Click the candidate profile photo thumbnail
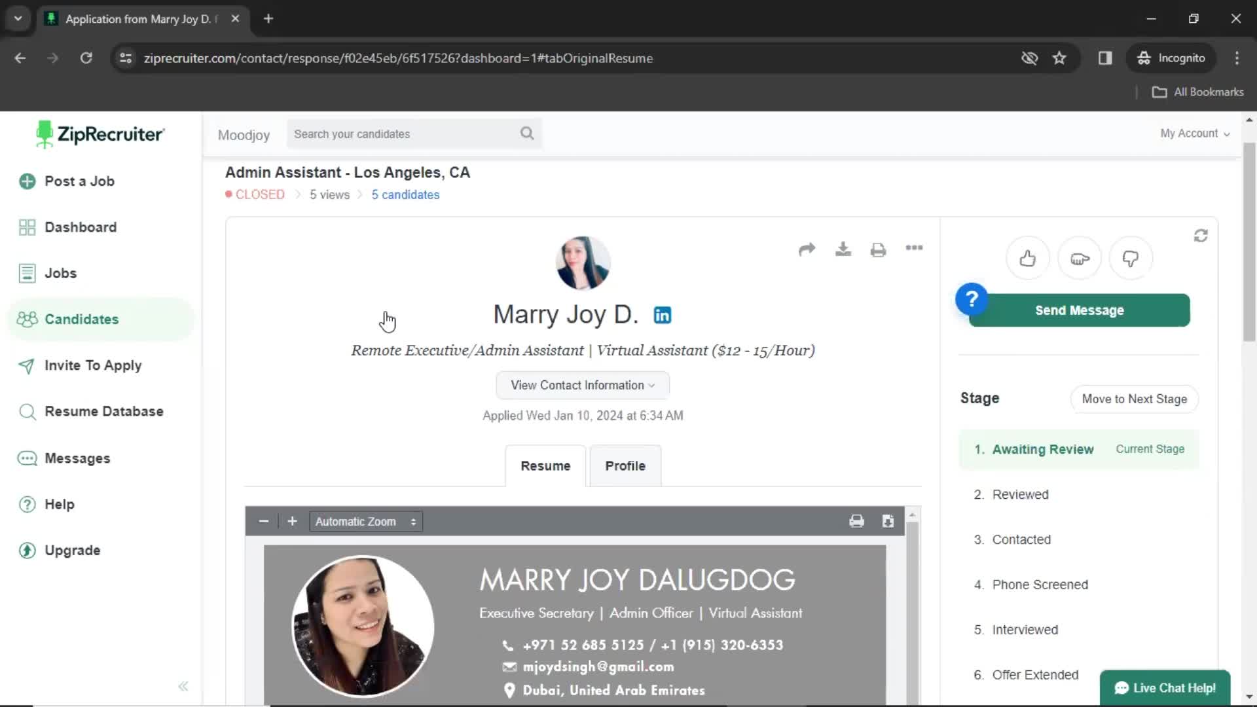The image size is (1257, 707). click(x=582, y=263)
